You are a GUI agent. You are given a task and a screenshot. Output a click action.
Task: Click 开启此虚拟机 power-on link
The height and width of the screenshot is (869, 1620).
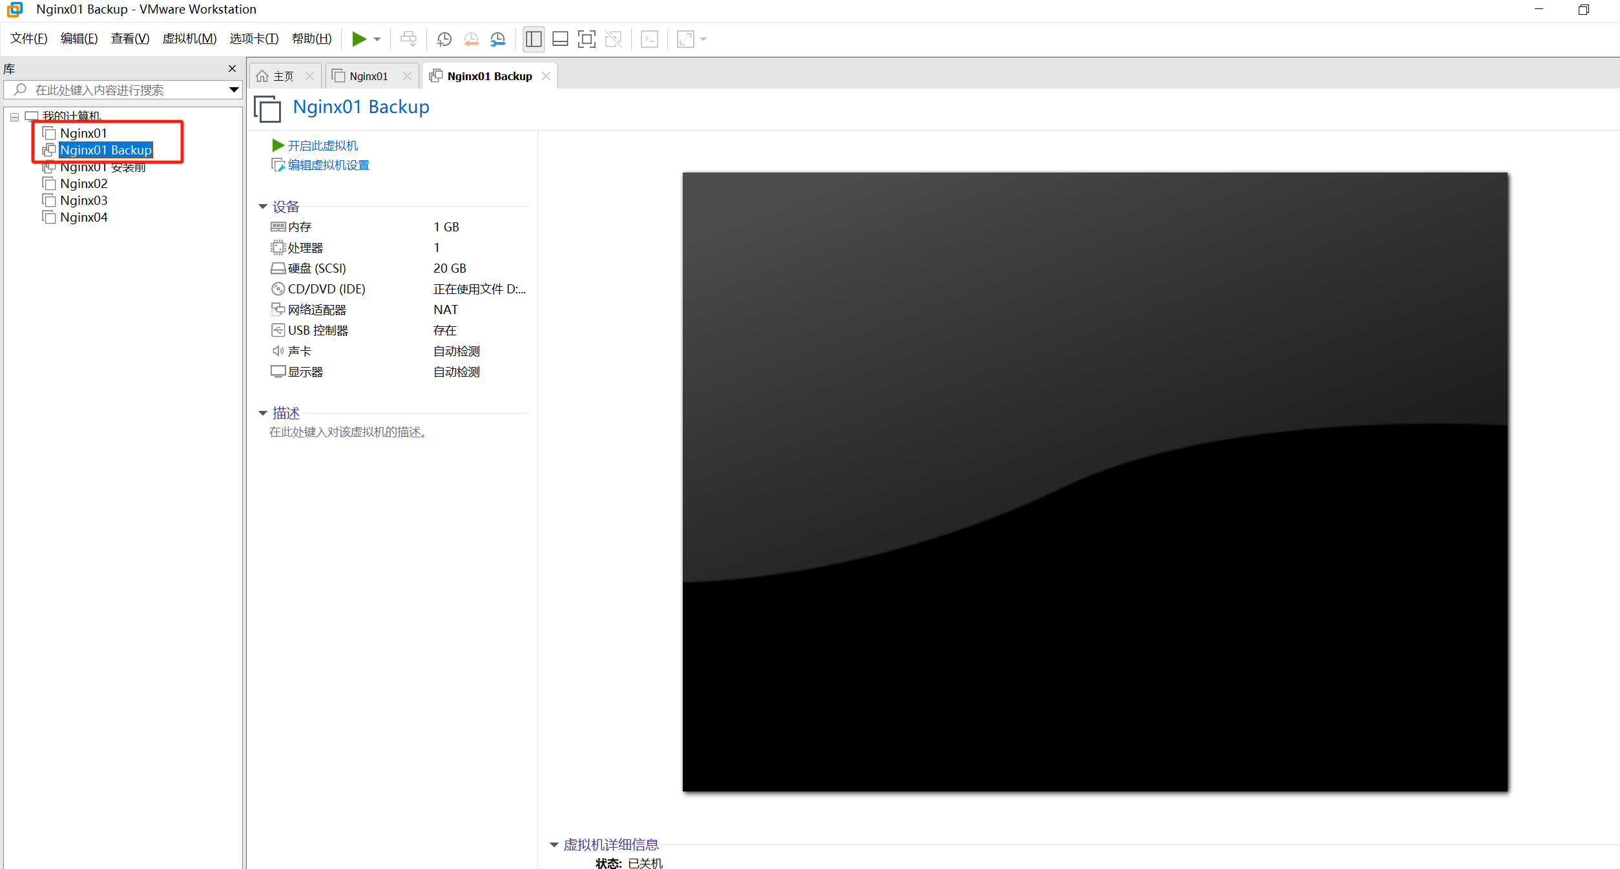[322, 145]
